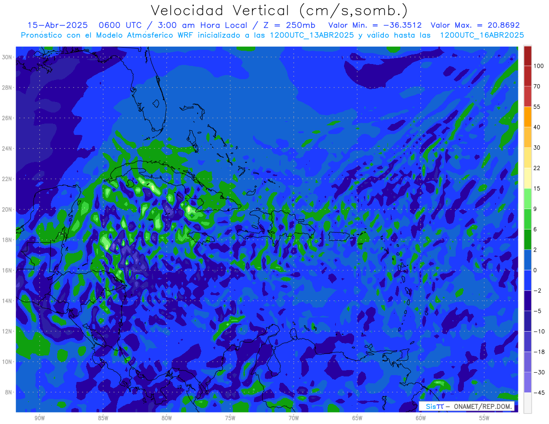Pick the purple swatch between -30 and -18

pyautogui.click(x=527, y=362)
